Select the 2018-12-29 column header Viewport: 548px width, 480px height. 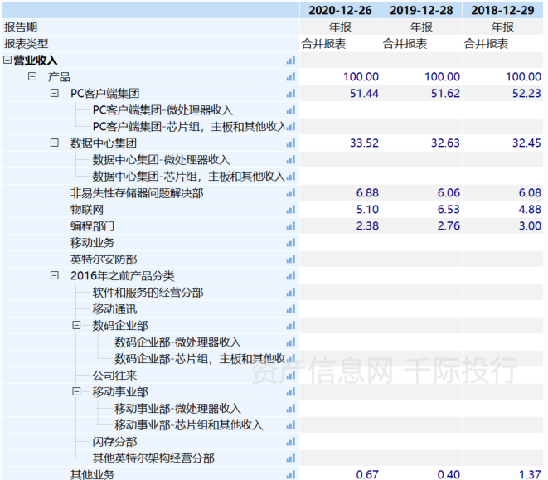pyautogui.click(x=504, y=10)
